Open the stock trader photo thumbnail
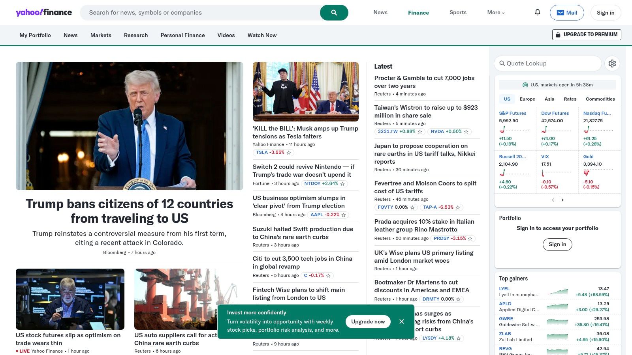The height and width of the screenshot is (355, 632). click(x=70, y=299)
